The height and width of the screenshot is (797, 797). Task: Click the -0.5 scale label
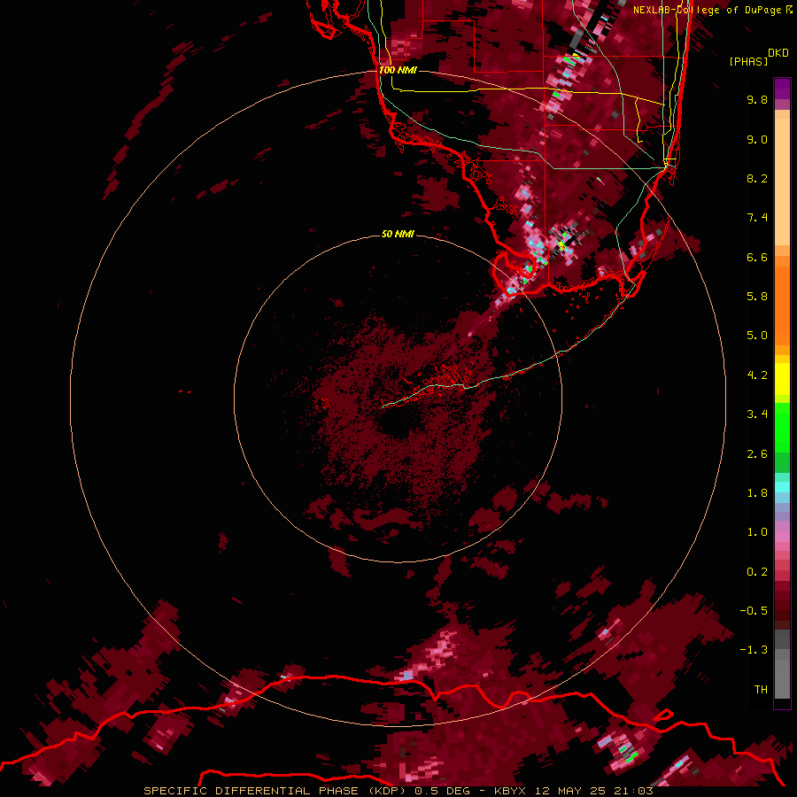pyautogui.click(x=754, y=611)
